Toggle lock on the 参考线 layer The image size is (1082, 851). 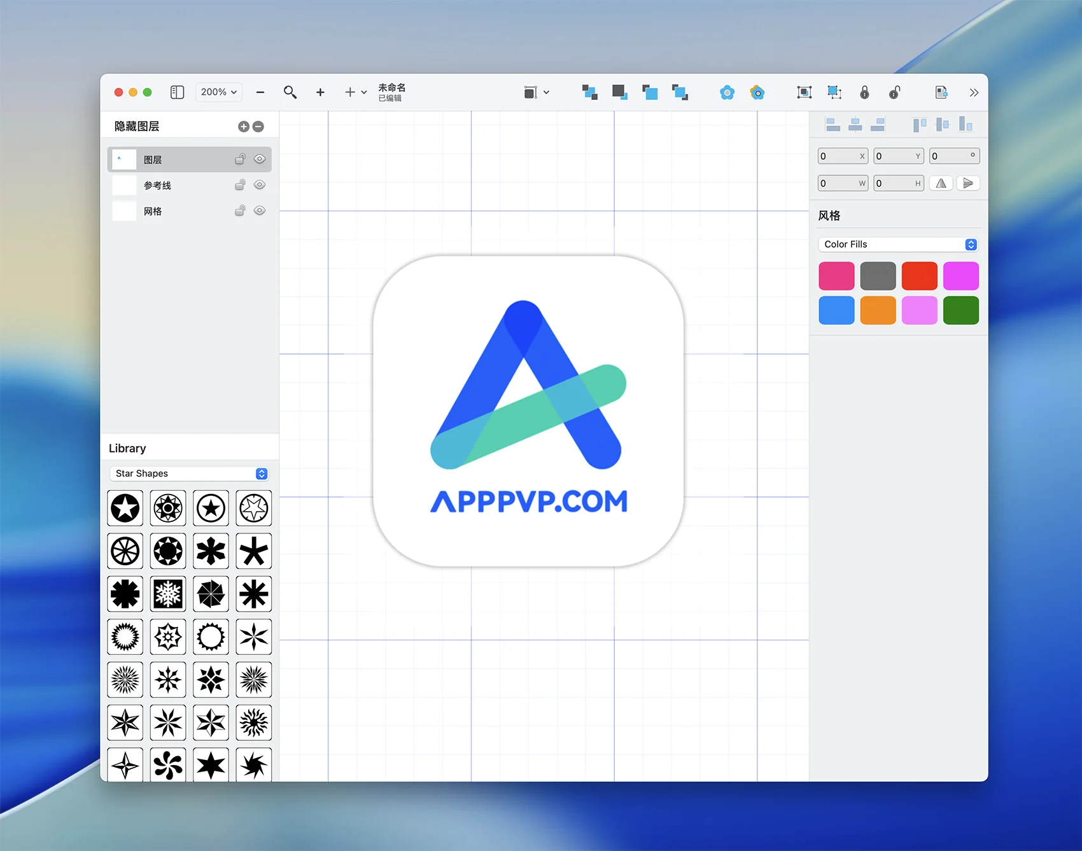tap(240, 185)
